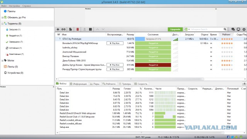Click Data5.bin pieces progress bar
This screenshot has height=139, width=247.
pyautogui.click(x=165, y=107)
